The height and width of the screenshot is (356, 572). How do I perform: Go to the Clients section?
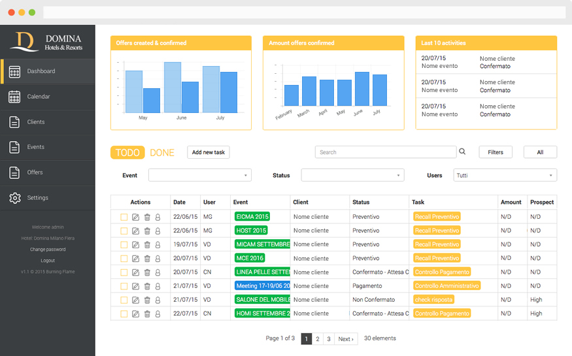tap(48, 122)
